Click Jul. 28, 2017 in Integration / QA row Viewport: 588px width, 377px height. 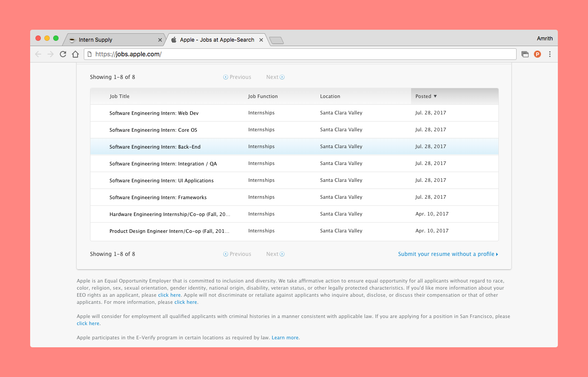pos(431,163)
